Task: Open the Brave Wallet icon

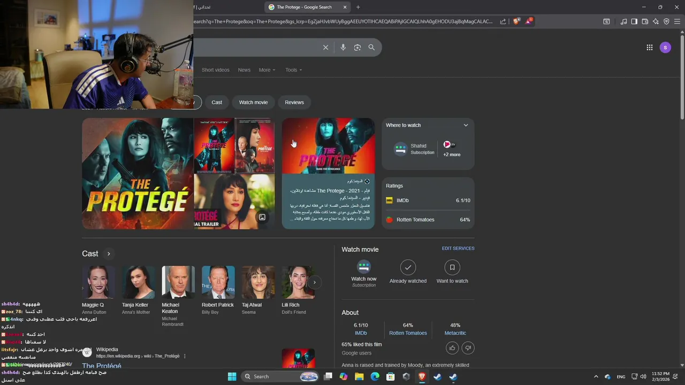Action: tap(645, 21)
